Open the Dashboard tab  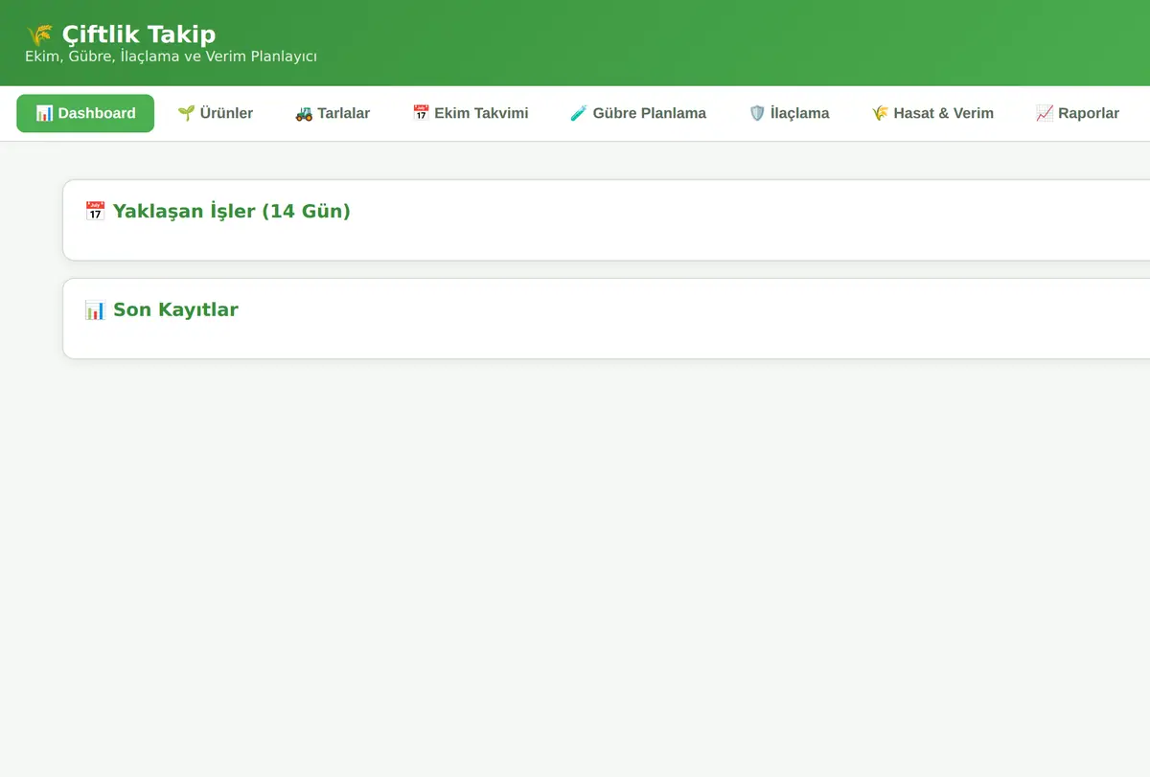[85, 113]
